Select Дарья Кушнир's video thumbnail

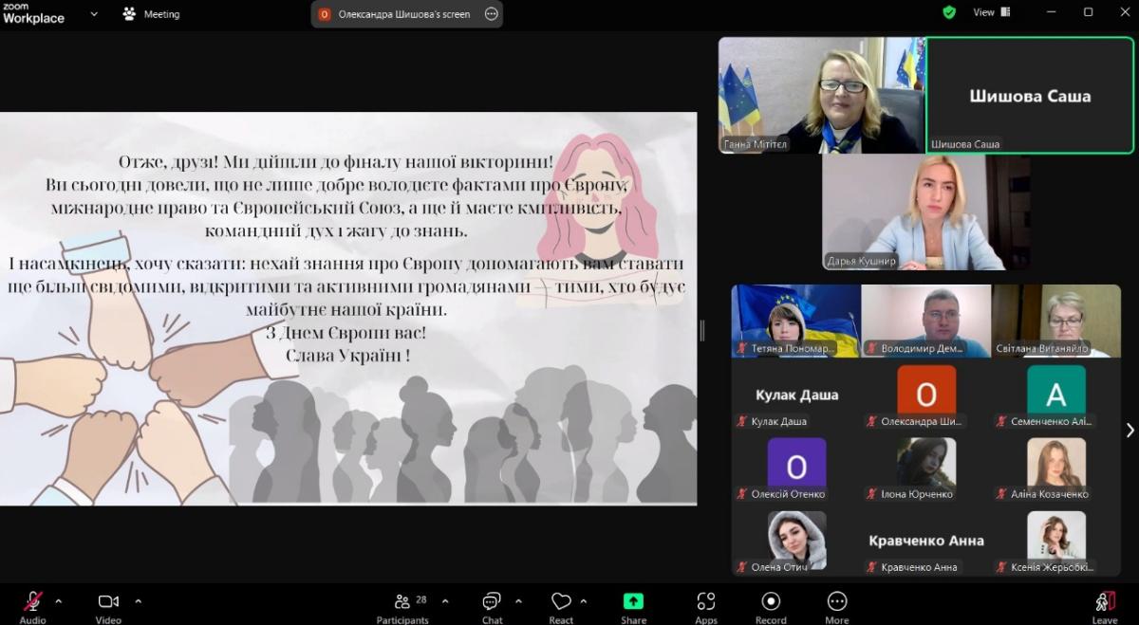(925, 212)
